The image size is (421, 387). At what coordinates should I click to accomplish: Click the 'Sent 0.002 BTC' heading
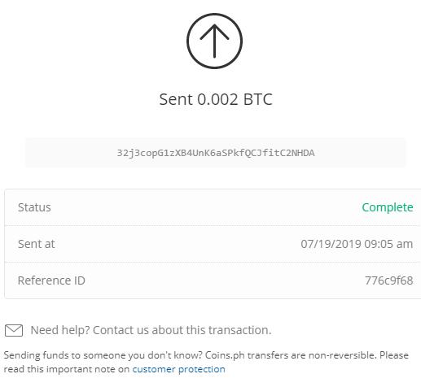pos(216,99)
